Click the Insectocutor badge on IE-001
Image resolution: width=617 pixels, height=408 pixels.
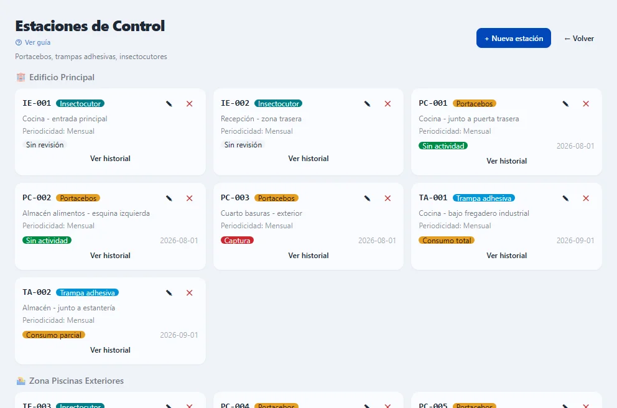80,103
